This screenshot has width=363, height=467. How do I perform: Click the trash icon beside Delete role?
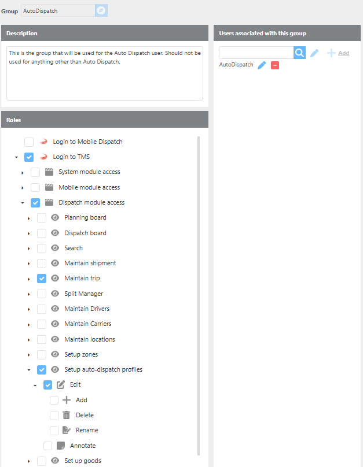coord(66,415)
